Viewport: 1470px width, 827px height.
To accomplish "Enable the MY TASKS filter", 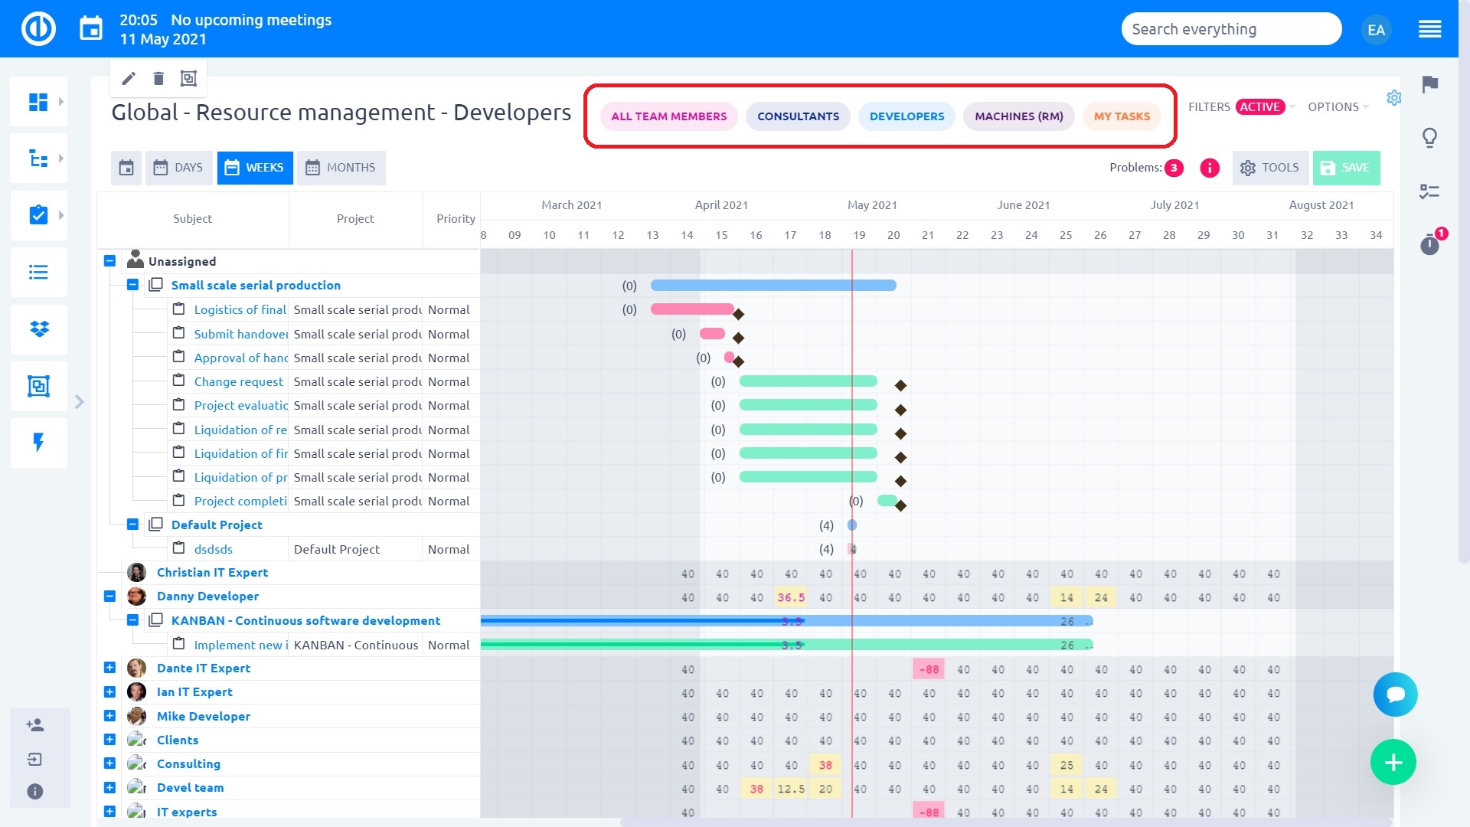I will point(1122,116).
